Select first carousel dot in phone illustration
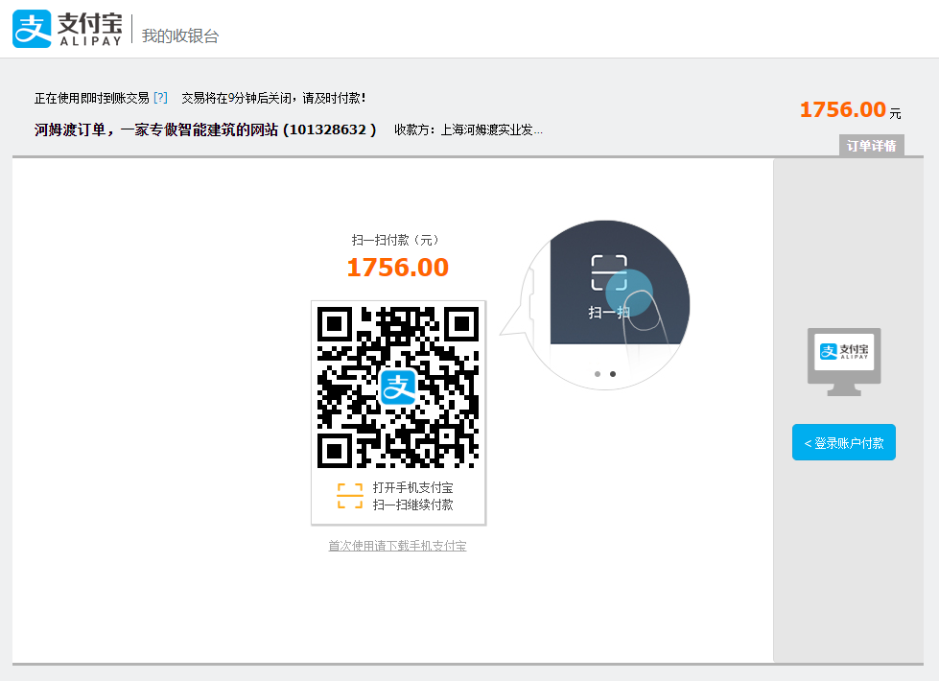Image resolution: width=939 pixels, height=681 pixels. pos(597,374)
